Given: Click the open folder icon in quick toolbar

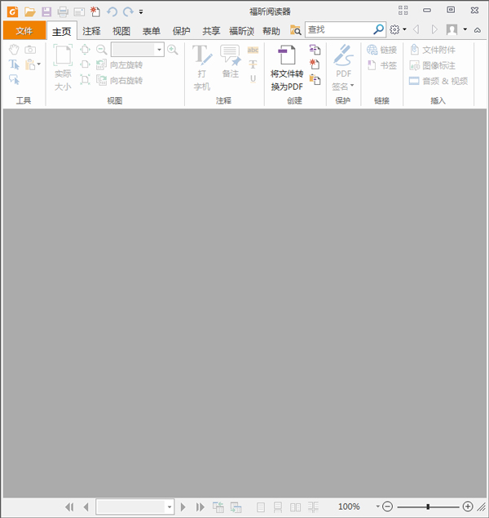Looking at the screenshot, I should [x=29, y=12].
